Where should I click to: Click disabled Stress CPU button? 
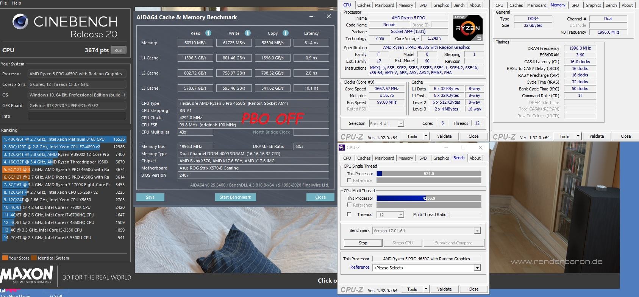(x=403, y=243)
